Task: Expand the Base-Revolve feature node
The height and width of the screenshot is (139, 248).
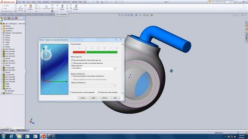Action: pyautogui.click(x=2, y=49)
